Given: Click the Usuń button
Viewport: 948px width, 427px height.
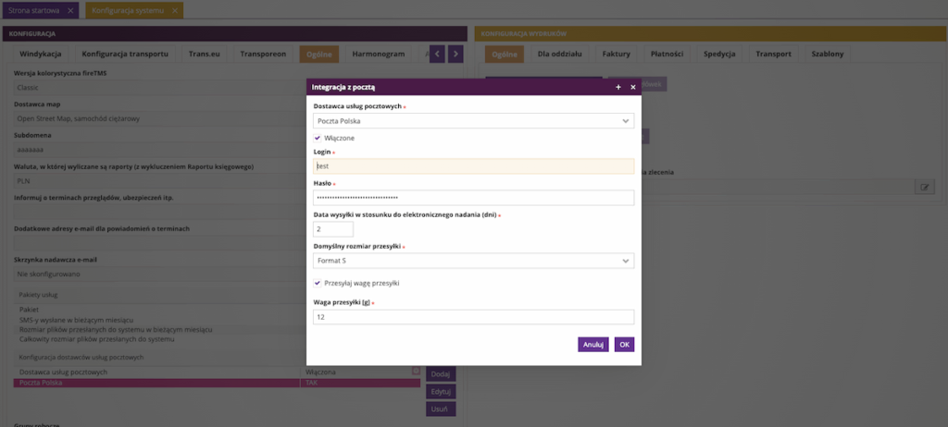Looking at the screenshot, I should 441,409.
